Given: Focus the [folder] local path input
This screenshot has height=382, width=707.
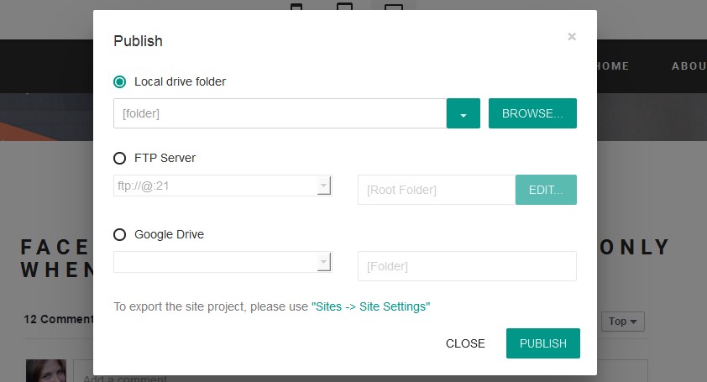Looking at the screenshot, I should [280, 113].
